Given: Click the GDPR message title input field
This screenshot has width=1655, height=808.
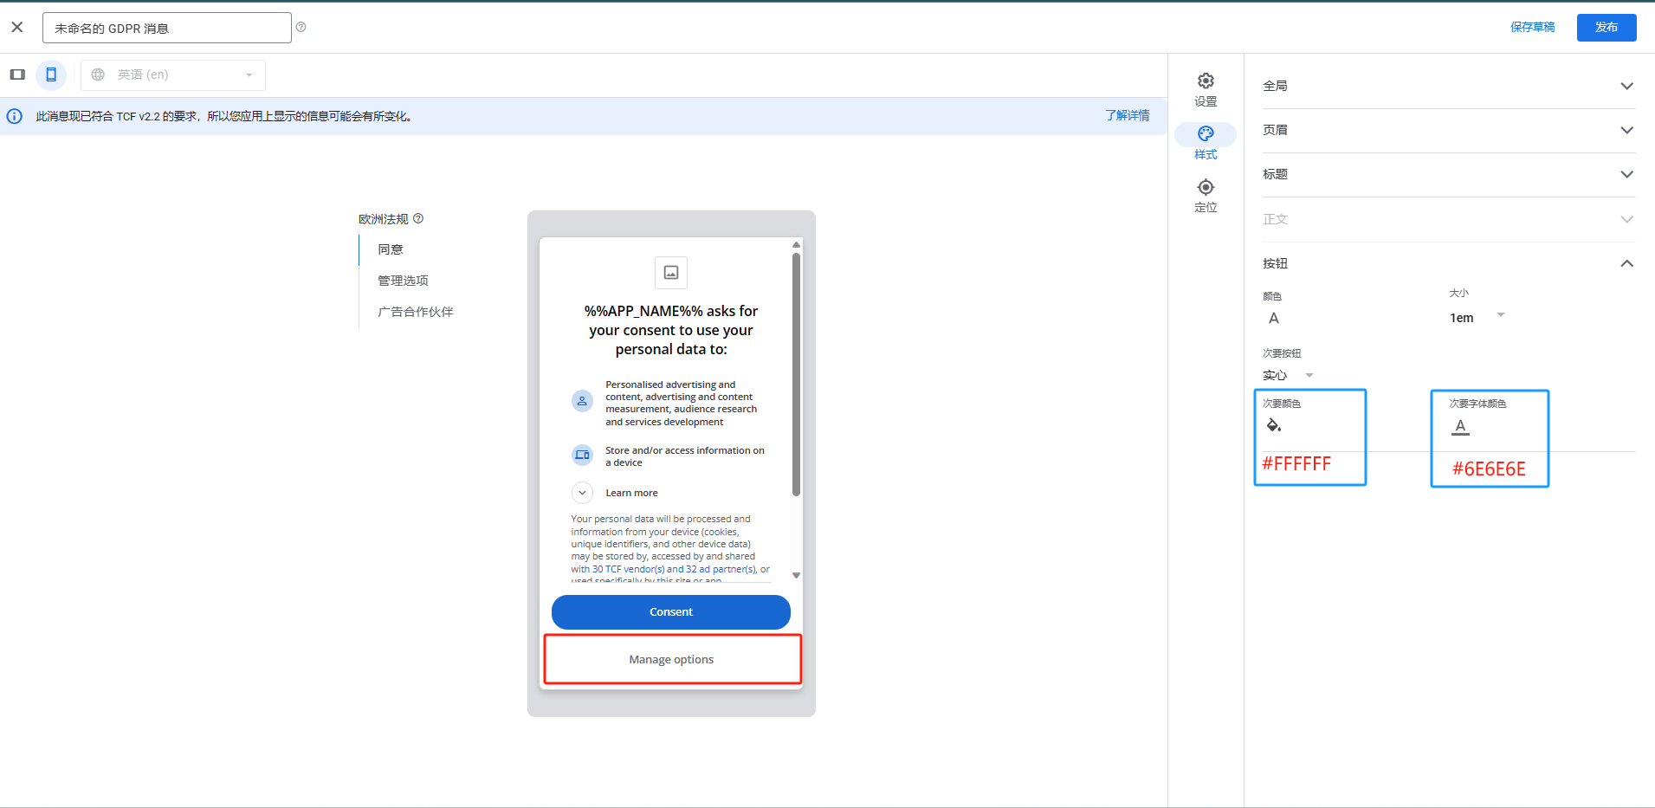Looking at the screenshot, I should click(166, 27).
